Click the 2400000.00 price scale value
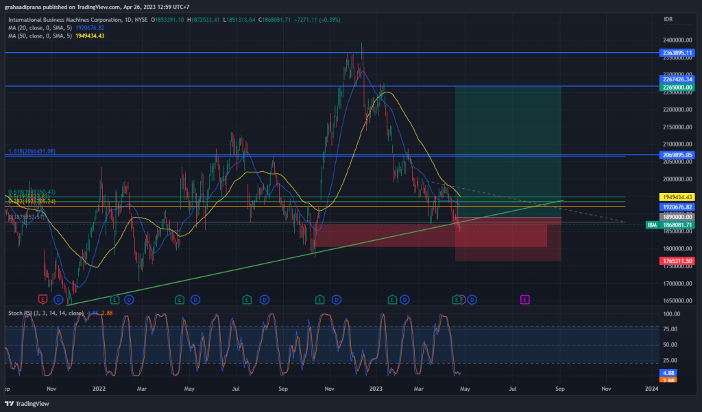This screenshot has width=702, height=412. coord(677,40)
